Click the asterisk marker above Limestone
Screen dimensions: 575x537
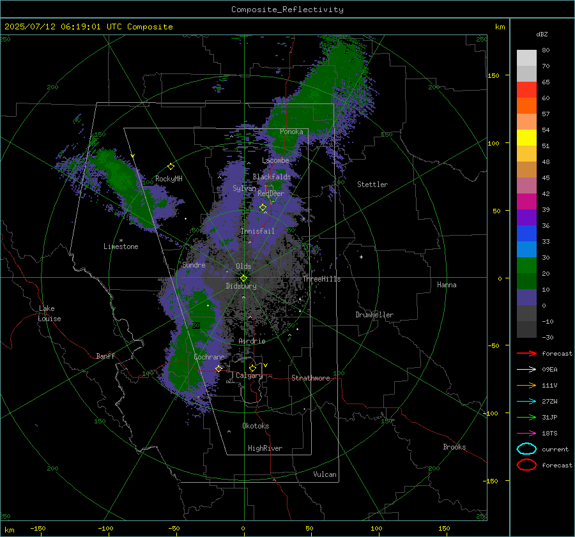[121, 241]
